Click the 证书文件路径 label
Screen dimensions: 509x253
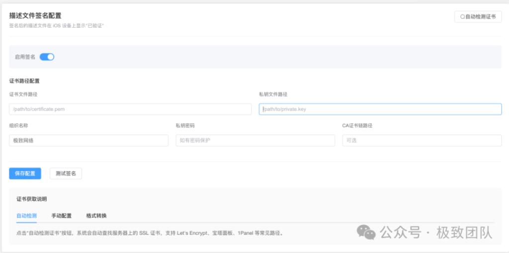[23, 94]
